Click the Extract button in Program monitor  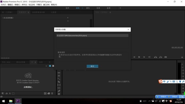pos(161,57)
